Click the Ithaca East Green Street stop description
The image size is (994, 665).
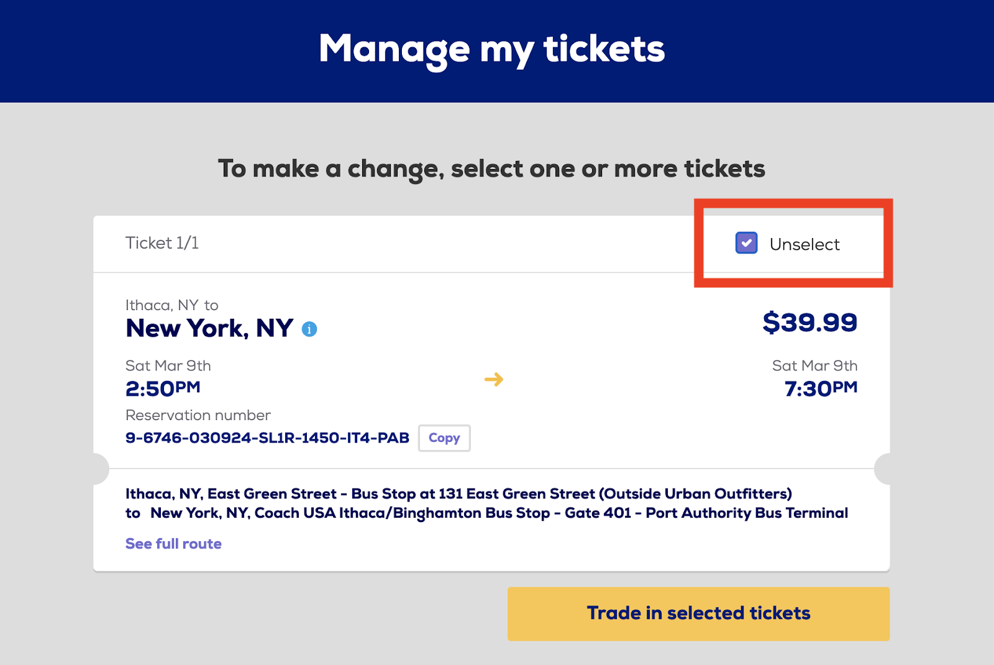click(x=458, y=494)
